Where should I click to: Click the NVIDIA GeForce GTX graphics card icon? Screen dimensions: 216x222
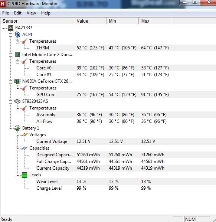(17, 81)
